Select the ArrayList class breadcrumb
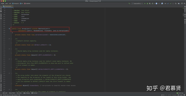The height and width of the screenshot is (96, 186). pyautogui.click(x=16, y=4)
